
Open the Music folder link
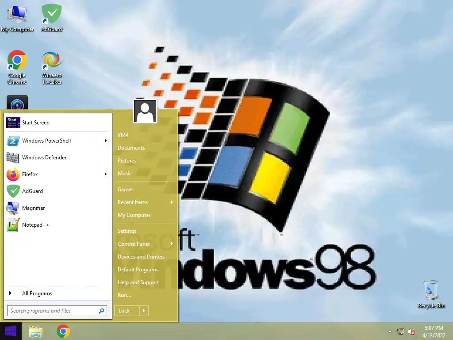124,174
